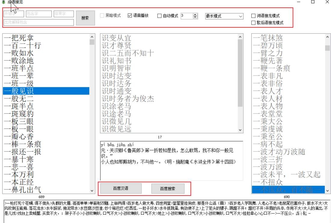Select 识变从宜 in middle list

point(169,38)
